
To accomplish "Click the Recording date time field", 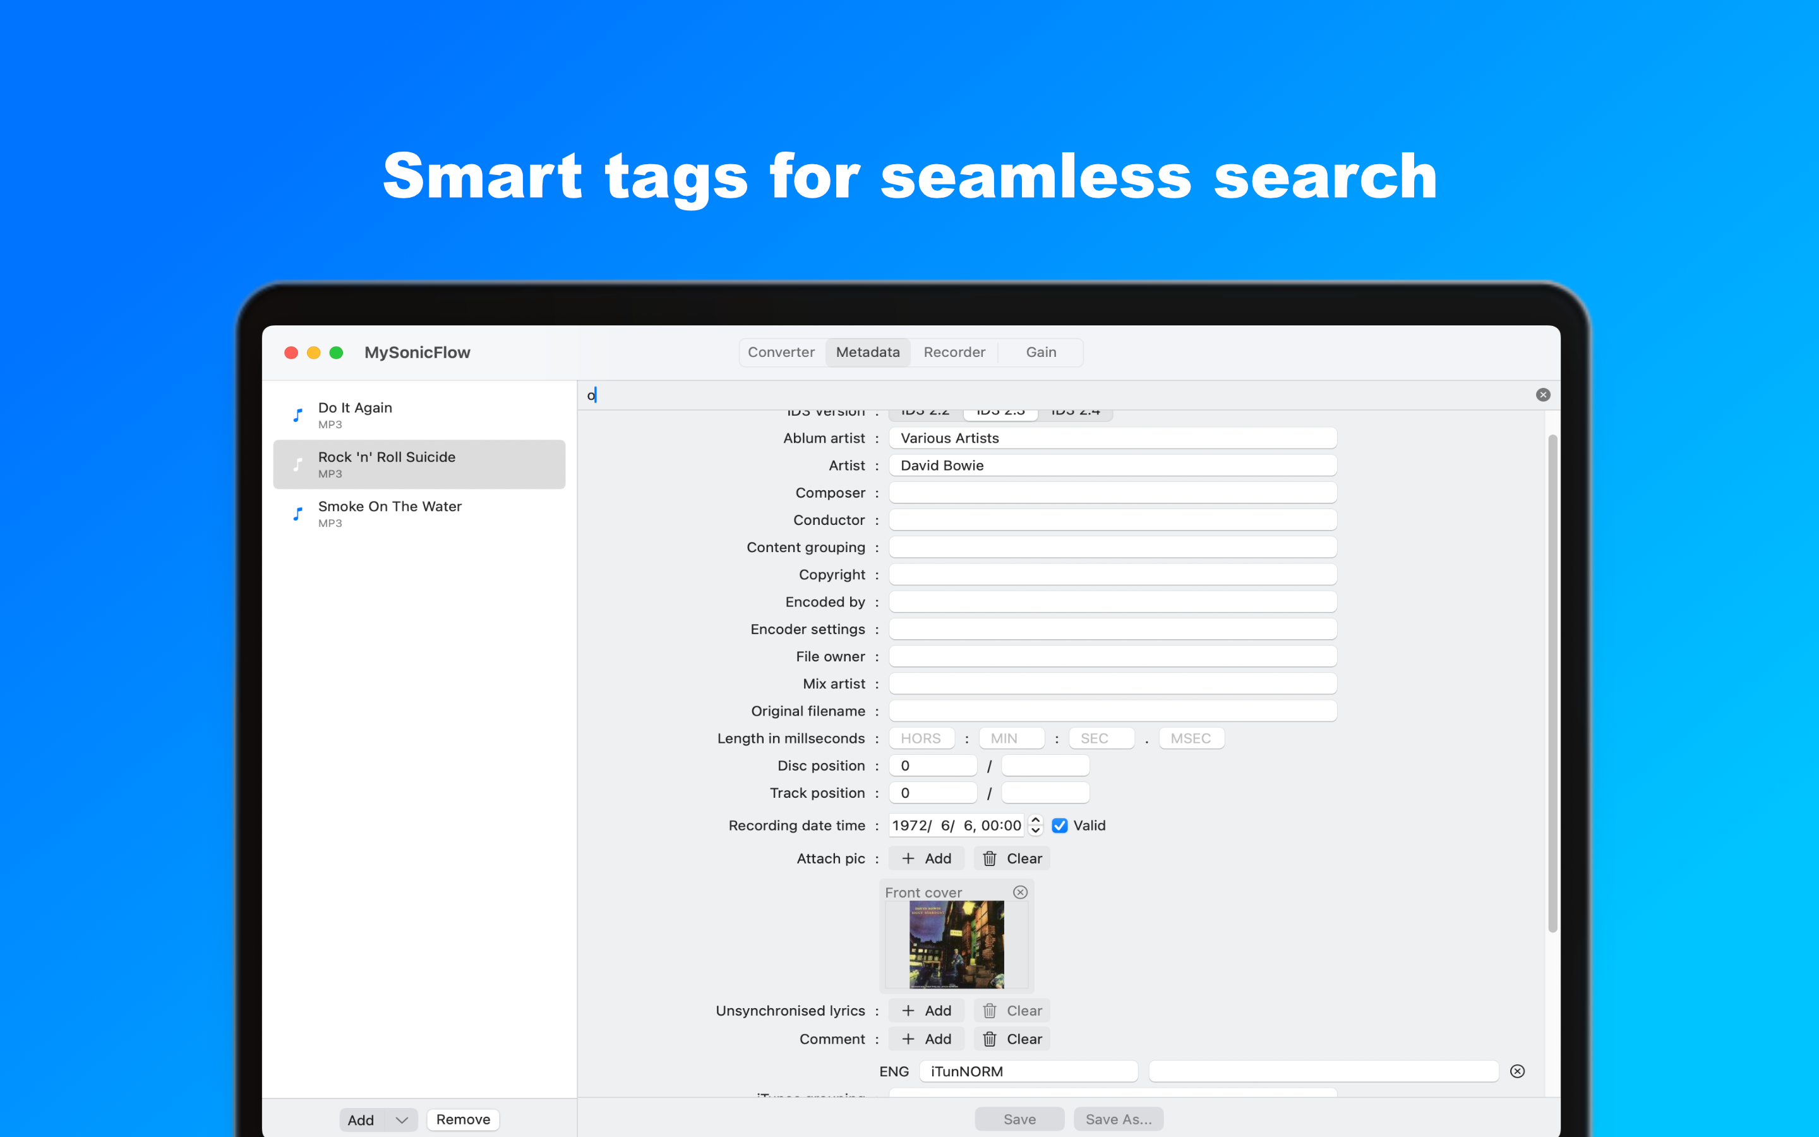I will [957, 825].
